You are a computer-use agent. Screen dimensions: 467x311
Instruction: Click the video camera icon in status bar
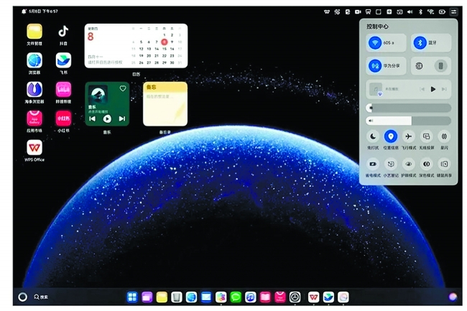click(358, 12)
